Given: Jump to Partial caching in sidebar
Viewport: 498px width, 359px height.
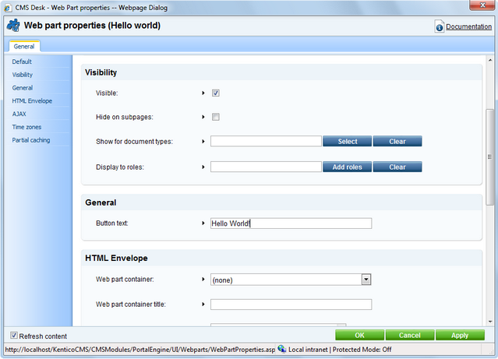Looking at the screenshot, I should [32, 140].
